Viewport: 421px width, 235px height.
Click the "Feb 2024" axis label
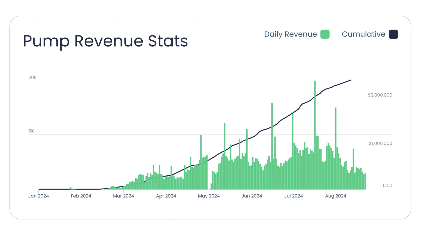tap(81, 196)
